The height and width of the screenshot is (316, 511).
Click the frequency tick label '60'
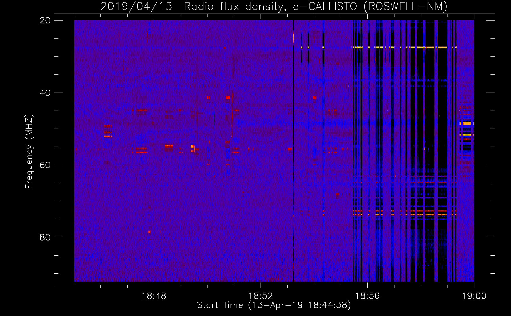tap(45, 165)
